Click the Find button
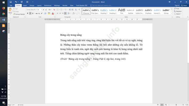This screenshot has width=189, height=106. click(x=177, y=9)
